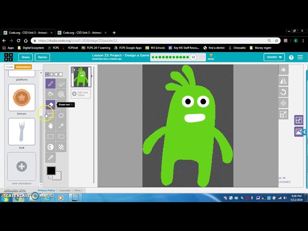308x231 pixels.
Task: Select the Circle shape tool
Action: coord(61,115)
